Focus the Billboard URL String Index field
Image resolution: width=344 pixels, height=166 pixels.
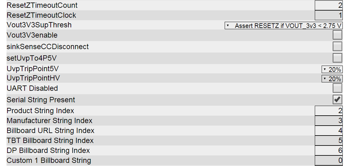(329, 131)
